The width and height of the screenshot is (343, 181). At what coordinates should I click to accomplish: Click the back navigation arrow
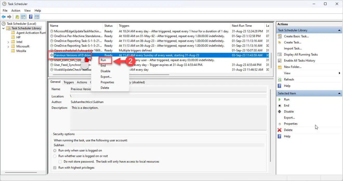[3, 16]
